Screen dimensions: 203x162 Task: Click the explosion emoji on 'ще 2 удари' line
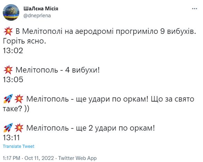19,128
